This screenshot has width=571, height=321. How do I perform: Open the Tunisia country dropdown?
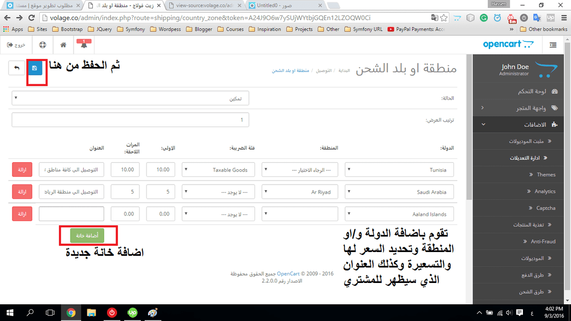pyautogui.click(x=399, y=170)
